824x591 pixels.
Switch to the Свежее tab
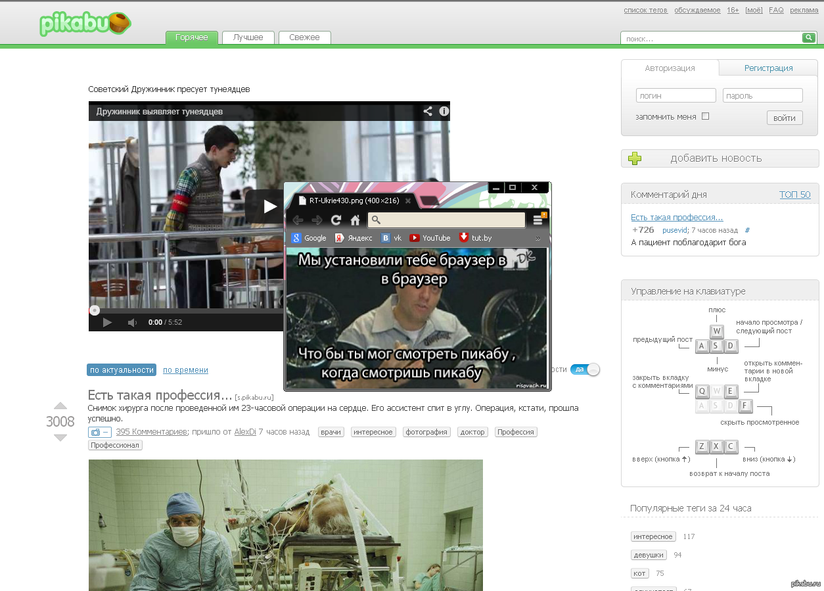(304, 37)
